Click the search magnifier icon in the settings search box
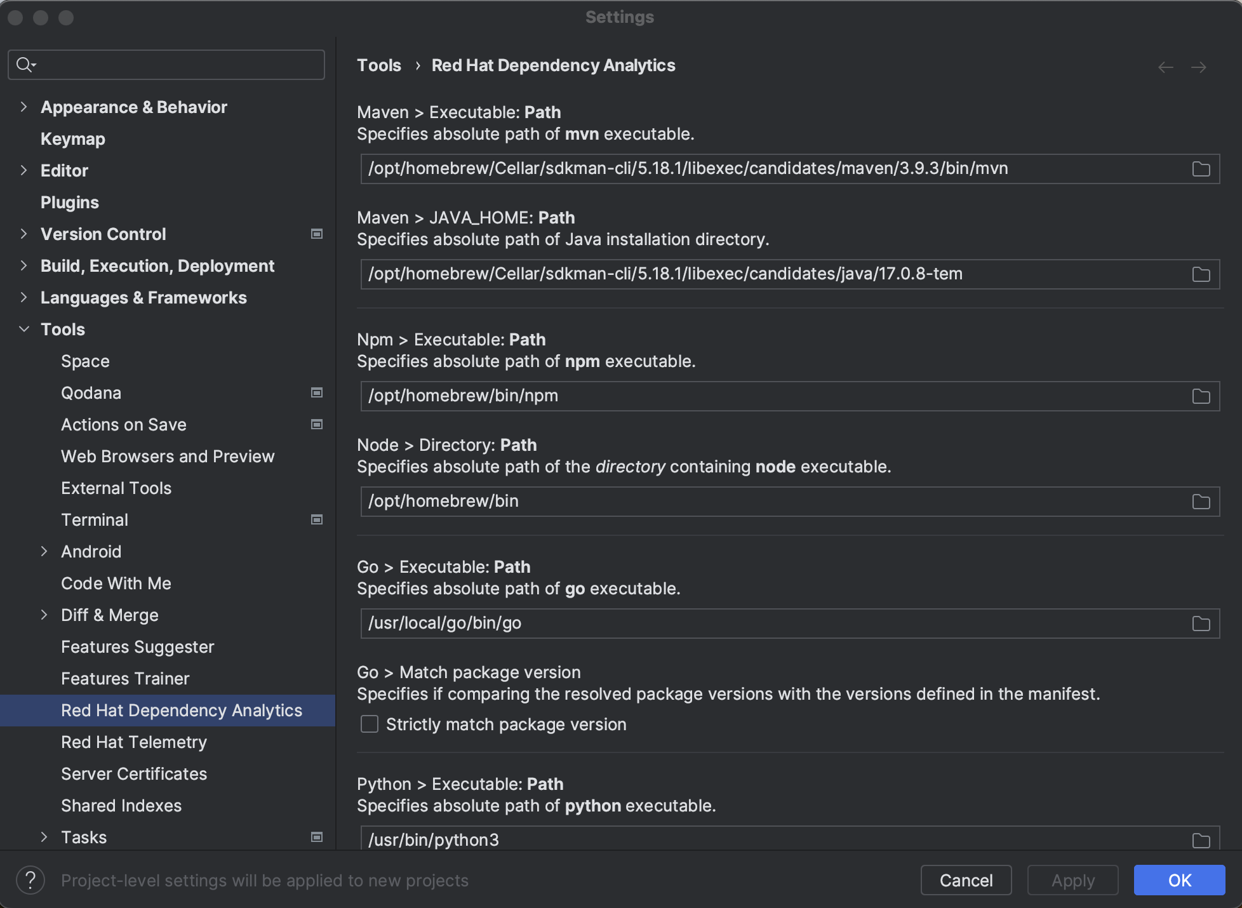Image resolution: width=1242 pixels, height=908 pixels. pos(25,64)
